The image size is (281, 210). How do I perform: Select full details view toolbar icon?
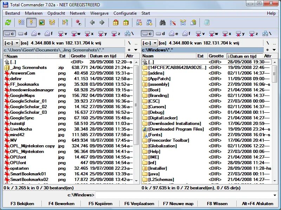tap(31, 22)
